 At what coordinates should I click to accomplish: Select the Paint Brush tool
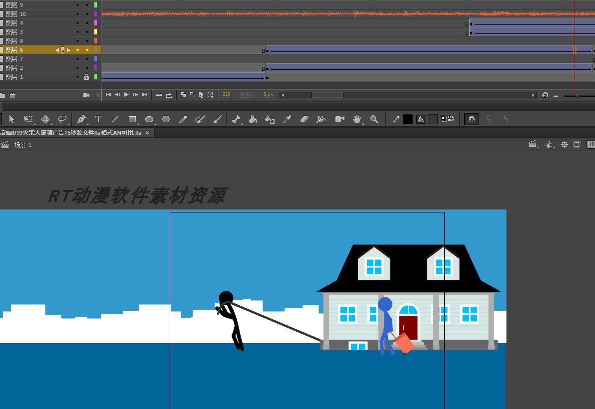coord(200,119)
